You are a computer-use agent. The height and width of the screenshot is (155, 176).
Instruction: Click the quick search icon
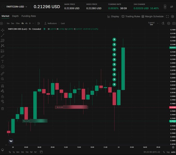(163, 23)
